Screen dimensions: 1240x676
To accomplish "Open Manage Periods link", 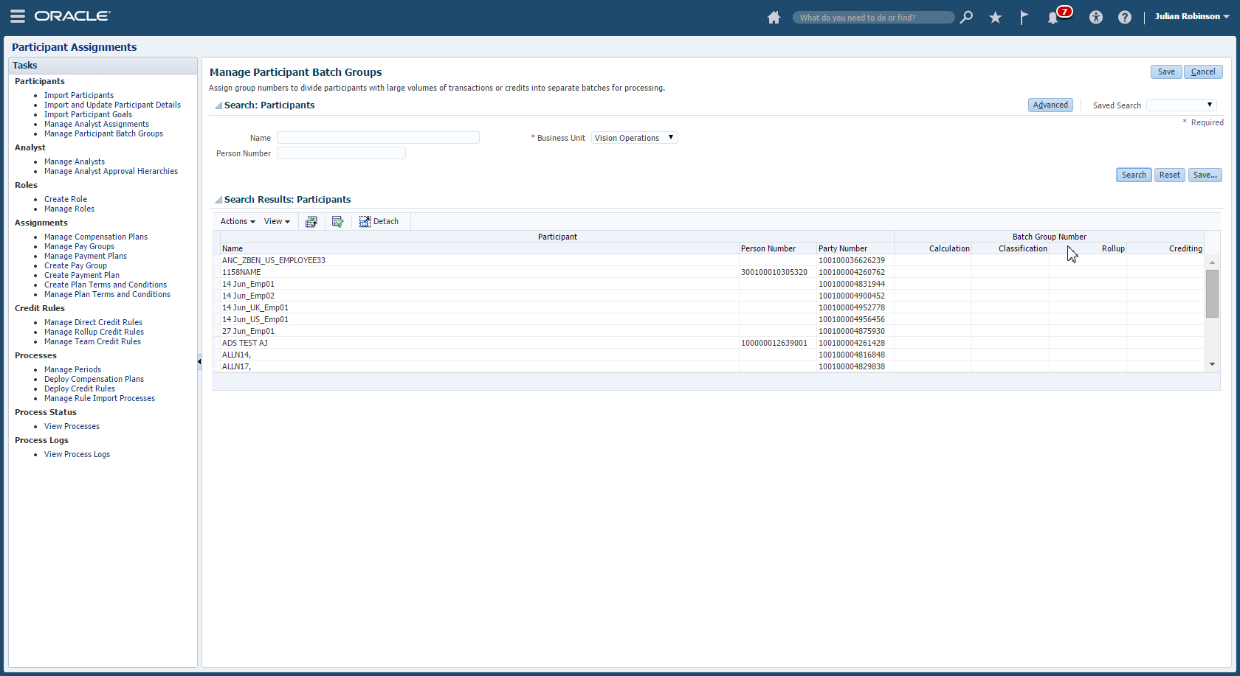I will point(72,369).
